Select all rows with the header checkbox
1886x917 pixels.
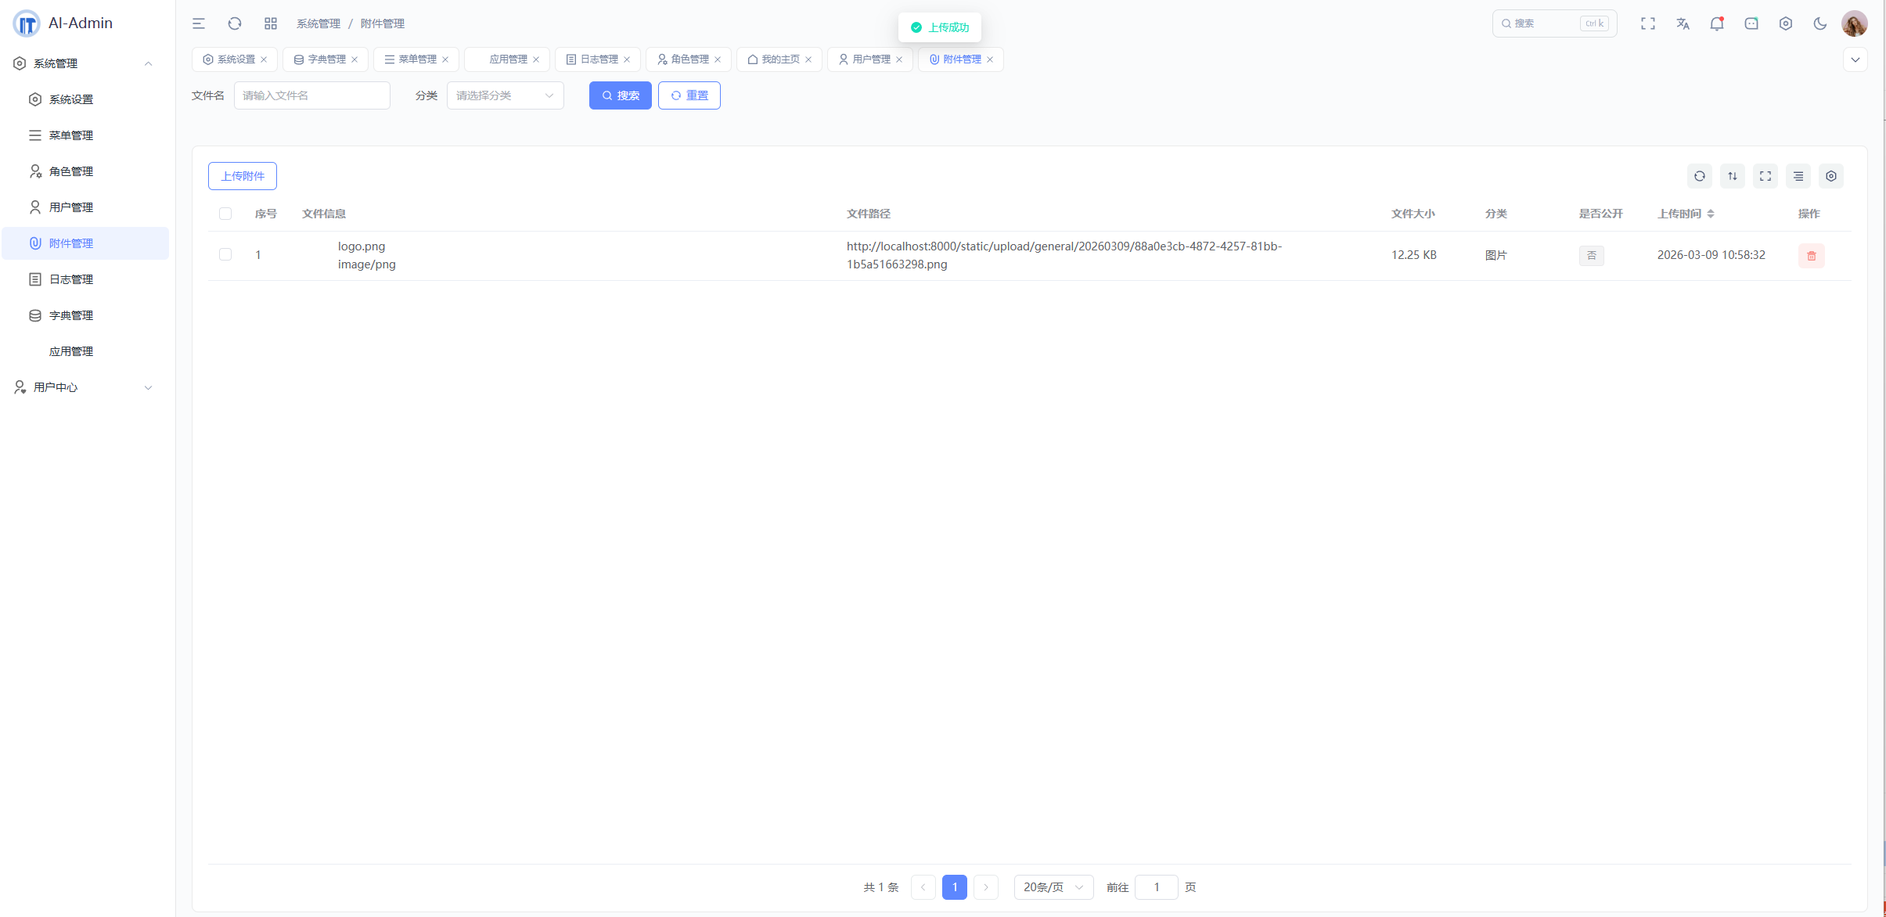pyautogui.click(x=225, y=214)
